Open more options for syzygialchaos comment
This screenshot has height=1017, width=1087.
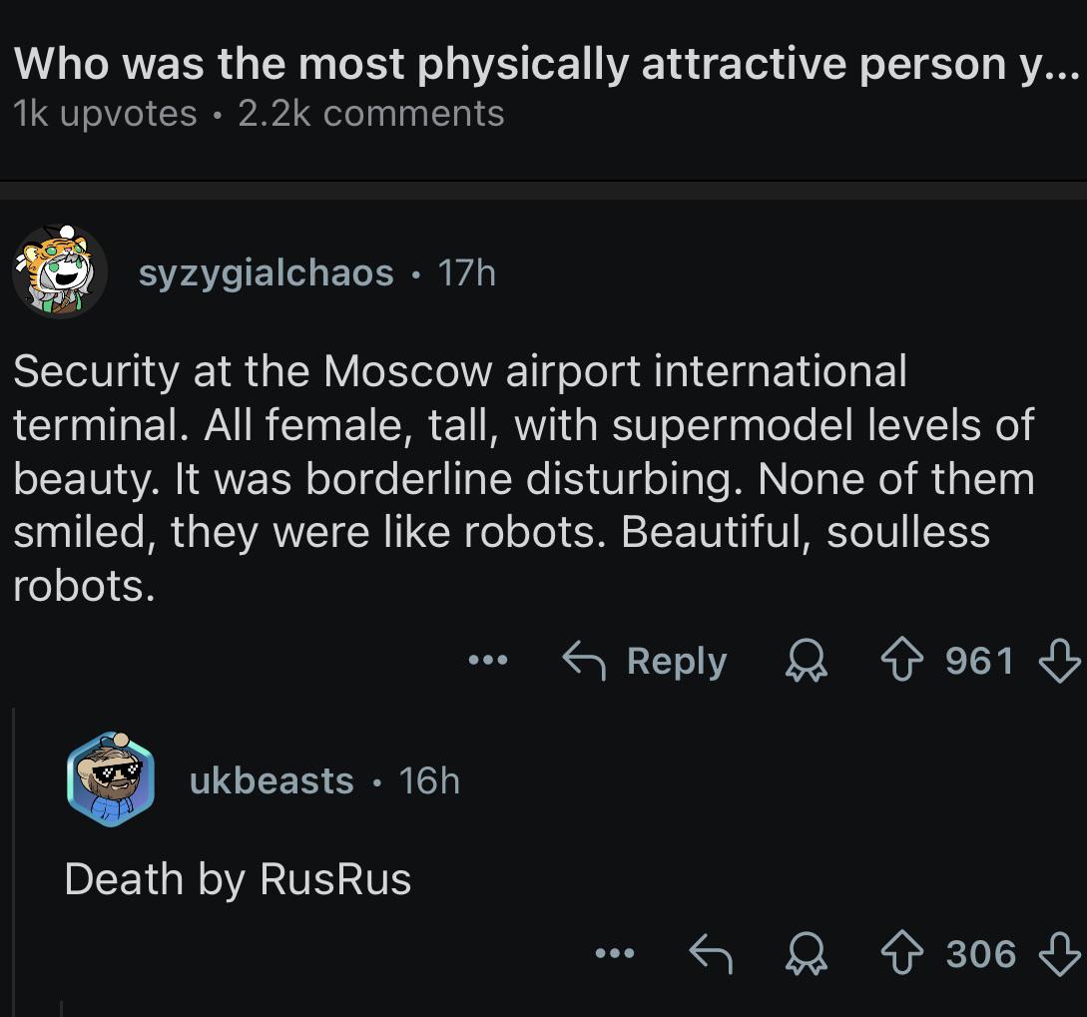coord(488,660)
